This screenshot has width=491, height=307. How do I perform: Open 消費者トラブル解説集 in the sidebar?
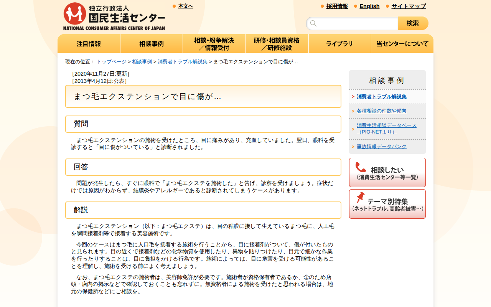(382, 97)
